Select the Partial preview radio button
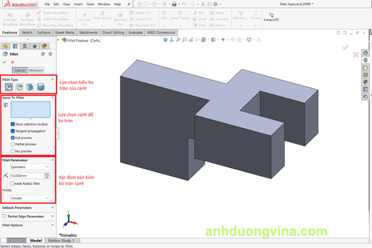 (x=13, y=144)
